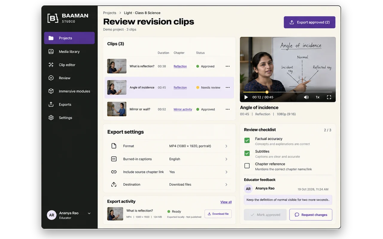Click the feedback comment about definition of normal
Image resolution: width=383 pixels, height=239 pixels.
(288, 200)
